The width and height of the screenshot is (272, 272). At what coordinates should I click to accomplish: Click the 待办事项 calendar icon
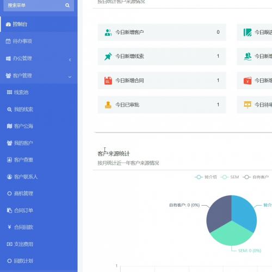(x=8, y=41)
